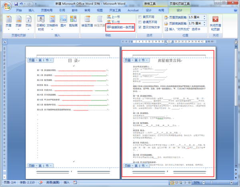Click spelling check icon in status bar
The width and height of the screenshot is (240, 187).
click(x=40, y=183)
